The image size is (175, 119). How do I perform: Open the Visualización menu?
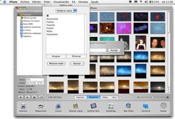point(61,2)
